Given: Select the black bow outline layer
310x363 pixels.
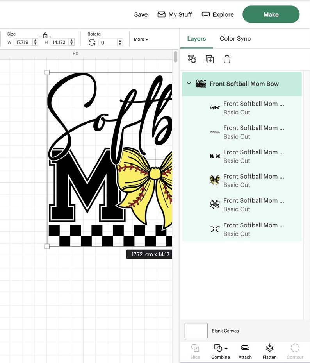Looking at the screenshot, I should click(x=242, y=205).
